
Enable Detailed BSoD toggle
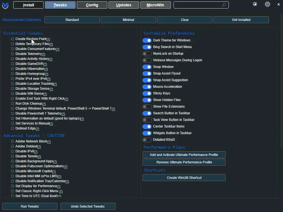click(147, 140)
